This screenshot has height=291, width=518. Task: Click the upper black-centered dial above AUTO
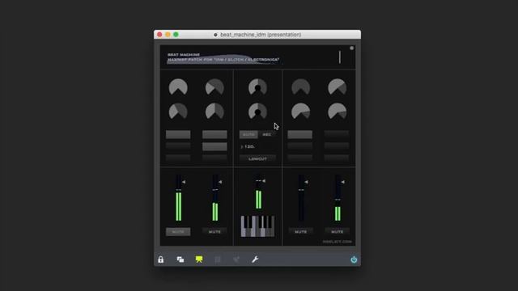tap(257, 87)
